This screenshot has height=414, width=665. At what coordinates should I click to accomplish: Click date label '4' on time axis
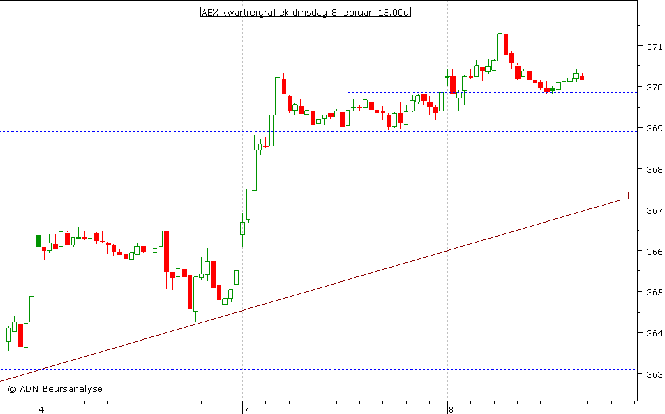click(41, 409)
